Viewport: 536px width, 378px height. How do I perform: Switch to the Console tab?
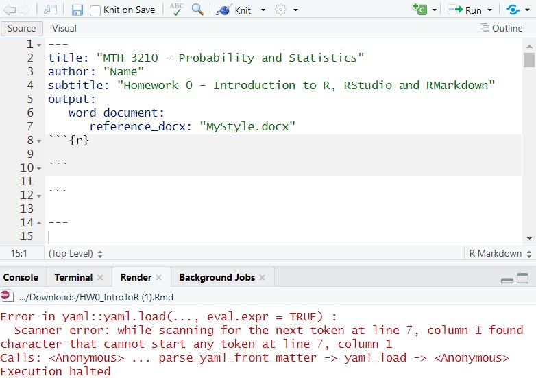coord(21,277)
